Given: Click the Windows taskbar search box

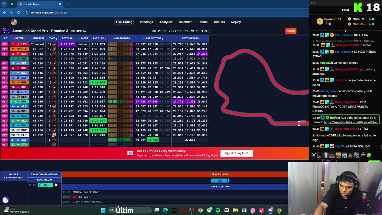Looking at the screenshot, I should click(x=130, y=211).
